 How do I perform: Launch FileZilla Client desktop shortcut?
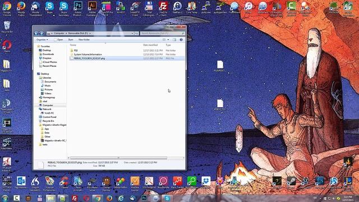(x=163, y=8)
